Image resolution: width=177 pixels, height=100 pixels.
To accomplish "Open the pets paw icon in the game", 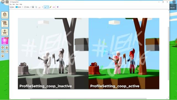I will click(x=3, y=56).
